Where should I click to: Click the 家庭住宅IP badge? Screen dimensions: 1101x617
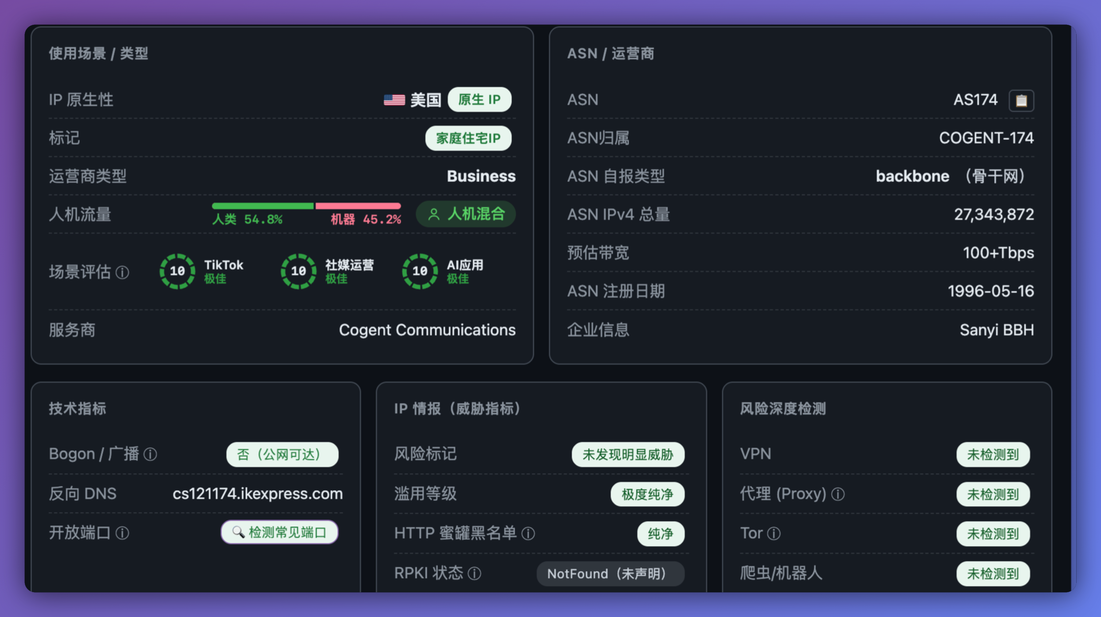(x=468, y=138)
